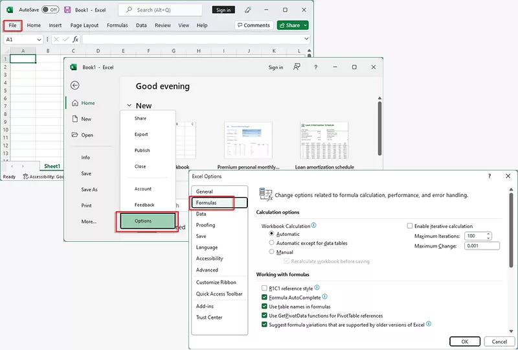518x350 pixels.
Task: Click the insert function fx icon
Action: (x=75, y=40)
